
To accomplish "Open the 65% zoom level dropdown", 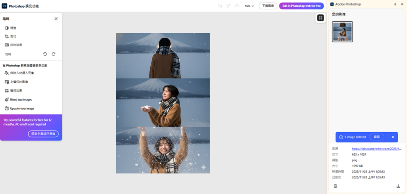I will 249,6.
